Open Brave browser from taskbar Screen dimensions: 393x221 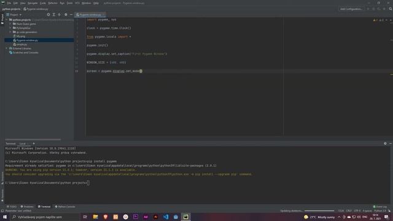pyautogui.click(x=106, y=217)
